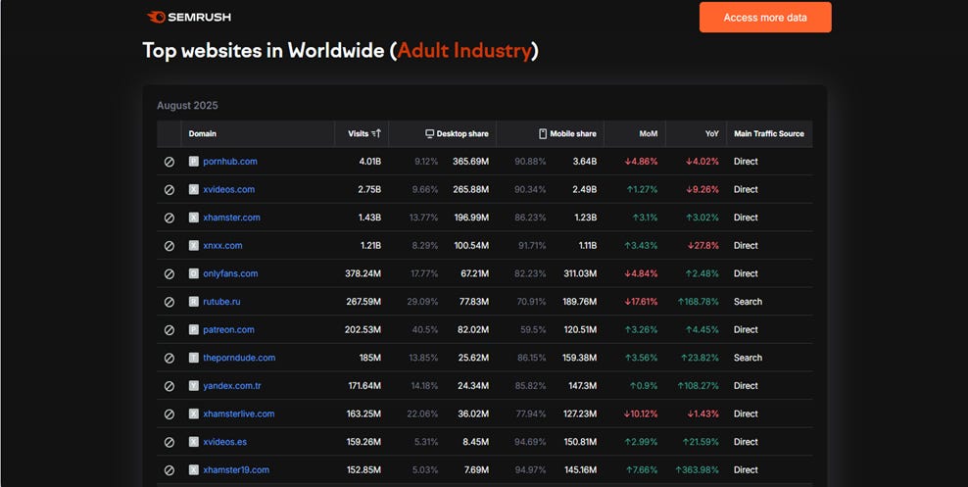968x487 pixels.
Task: Open the rutube.ru domain link
Action: [x=221, y=302]
